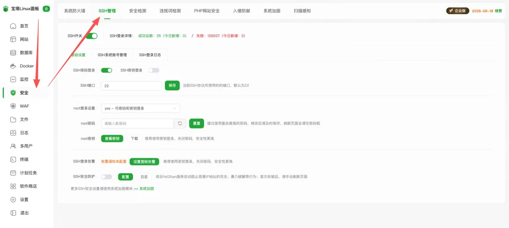Expand the root登录设置 dropdown
The width and height of the screenshot is (509, 228).
(x=140, y=108)
